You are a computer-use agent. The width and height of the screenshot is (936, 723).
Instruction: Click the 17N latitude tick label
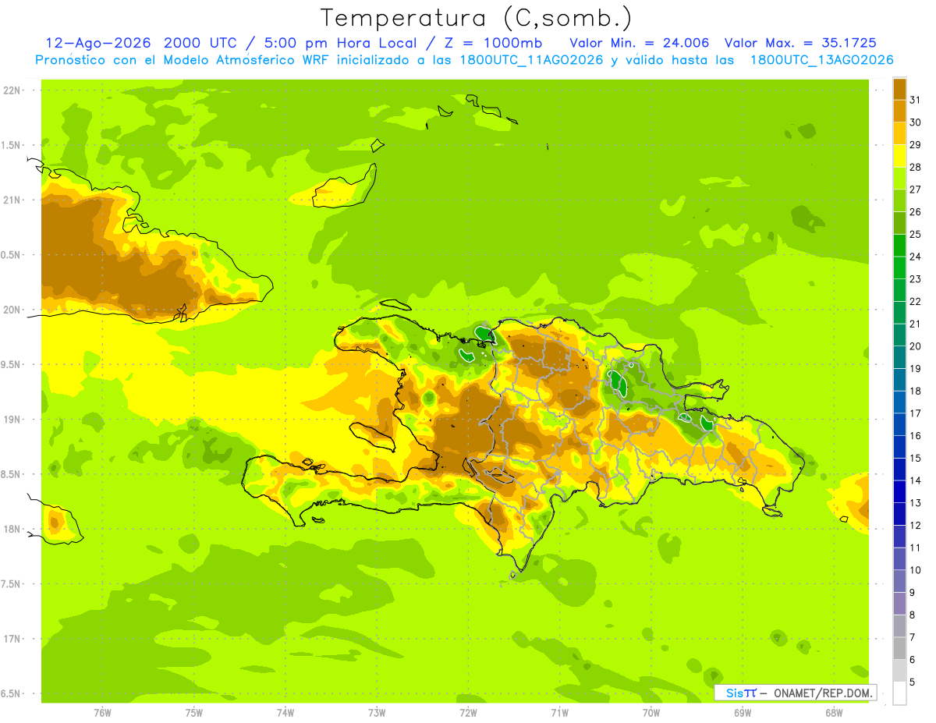point(12,639)
